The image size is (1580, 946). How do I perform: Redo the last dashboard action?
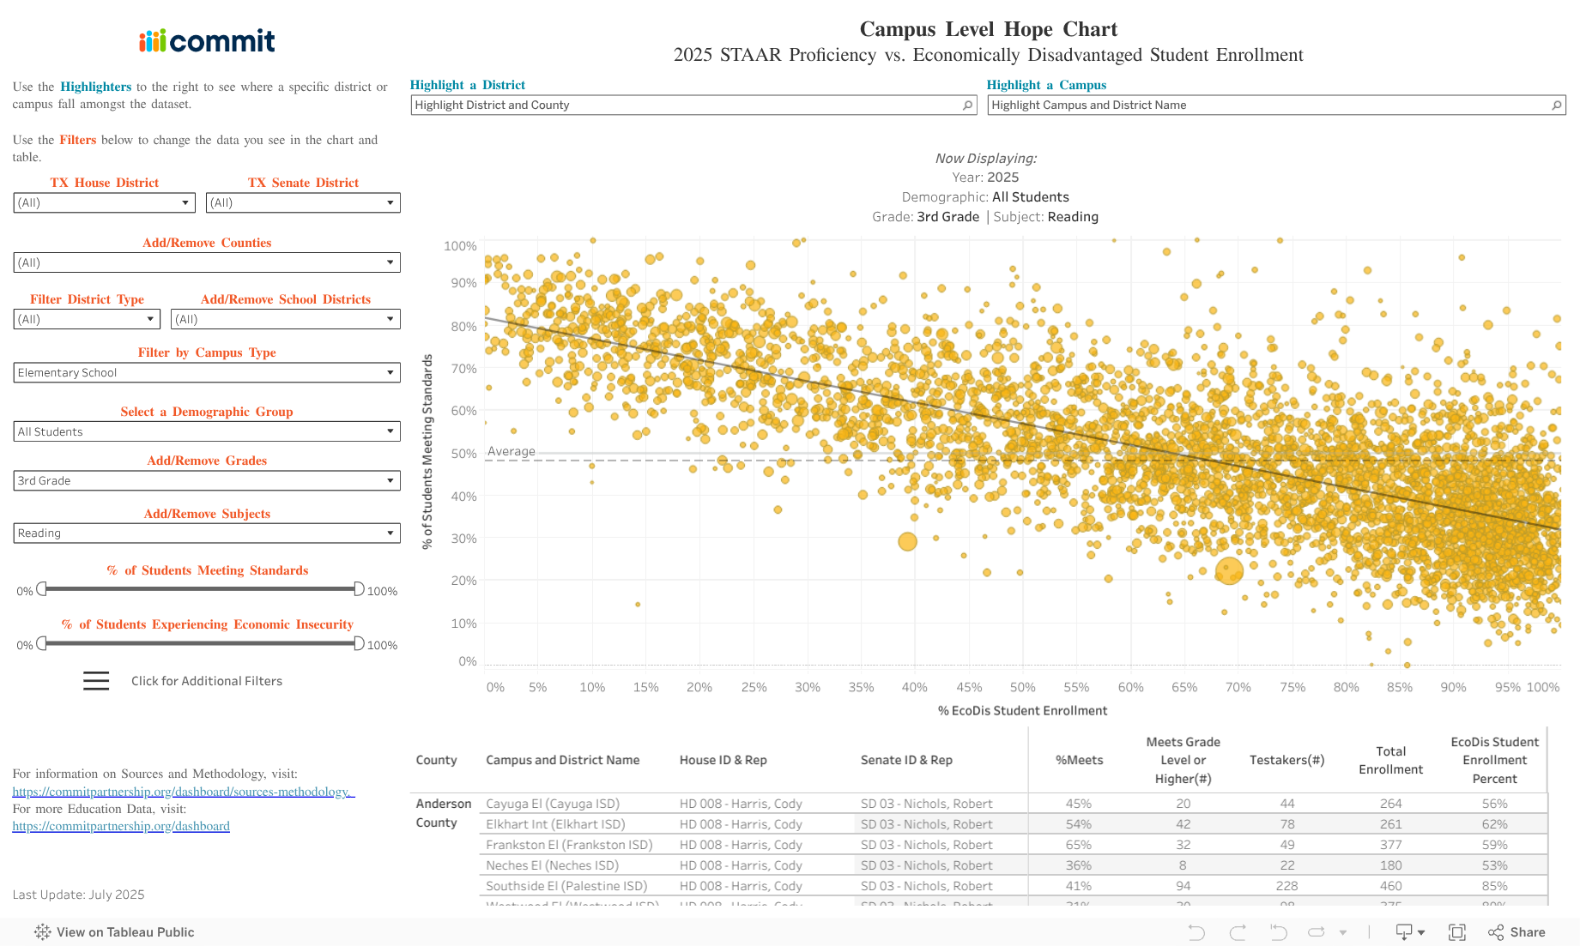tap(1237, 932)
